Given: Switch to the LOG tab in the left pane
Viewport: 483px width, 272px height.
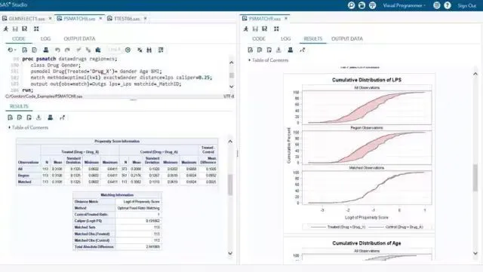Looking at the screenshot, I should 45,38.
